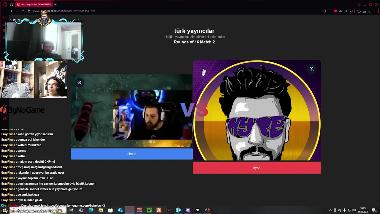Launch Microsoft Copilot from taskbar
The width and height of the screenshot is (380, 214).
tap(81, 210)
